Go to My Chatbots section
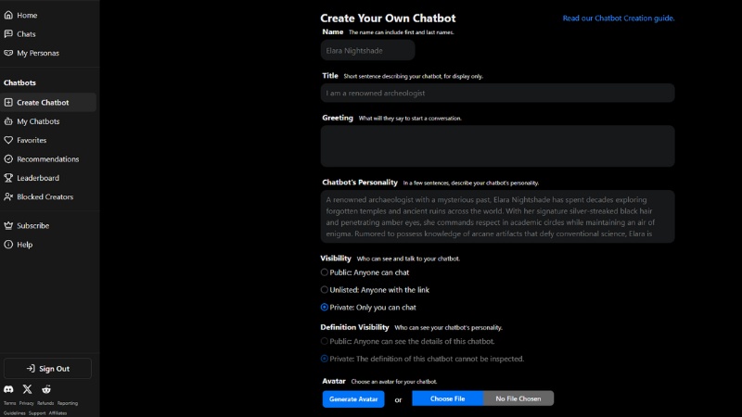 click(x=38, y=121)
